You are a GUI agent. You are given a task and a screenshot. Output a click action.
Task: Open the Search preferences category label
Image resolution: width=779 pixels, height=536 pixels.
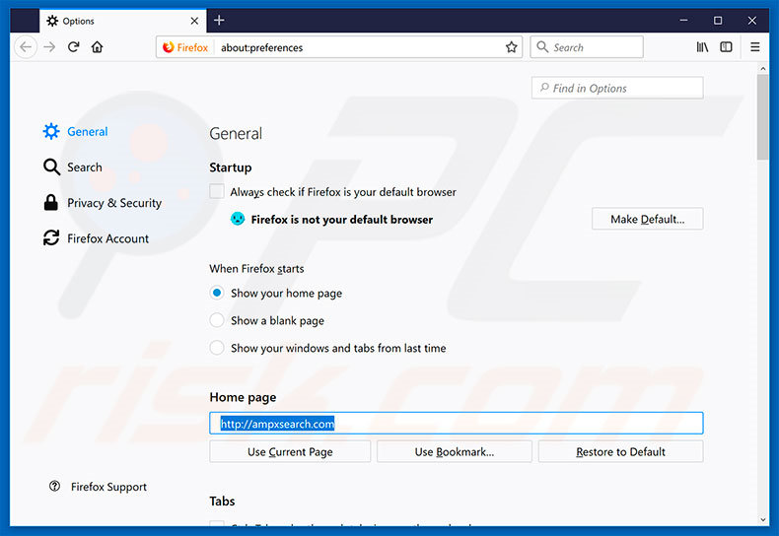tap(85, 167)
